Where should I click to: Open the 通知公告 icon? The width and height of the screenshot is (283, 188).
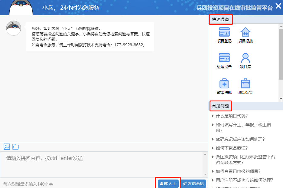[x=245, y=84]
